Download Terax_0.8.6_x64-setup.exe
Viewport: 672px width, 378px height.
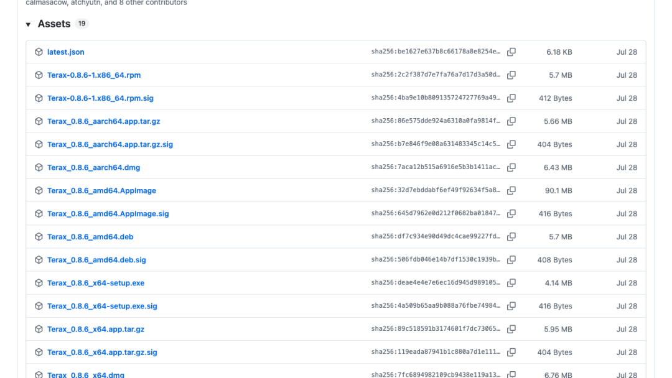click(x=96, y=283)
